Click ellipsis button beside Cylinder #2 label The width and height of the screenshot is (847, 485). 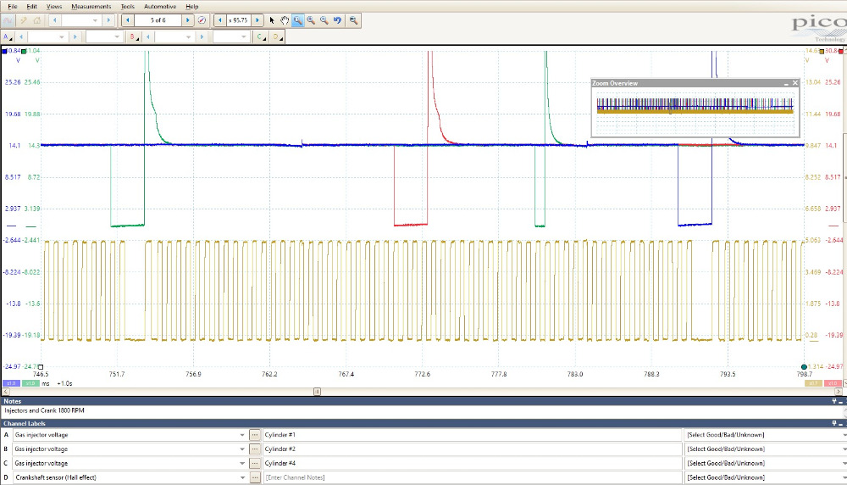tap(254, 449)
